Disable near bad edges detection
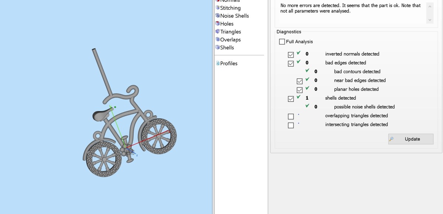 point(300,81)
